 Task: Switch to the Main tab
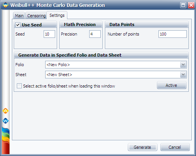pos(19,16)
